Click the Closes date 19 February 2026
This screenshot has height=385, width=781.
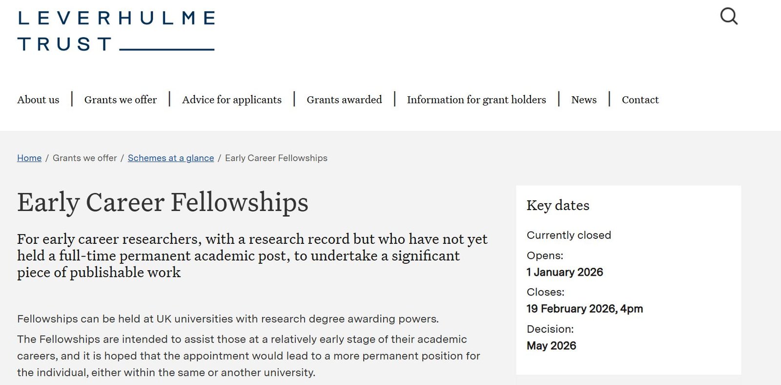[x=585, y=309]
